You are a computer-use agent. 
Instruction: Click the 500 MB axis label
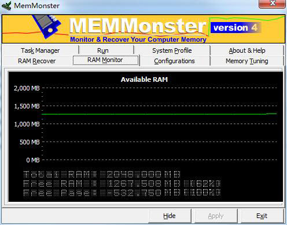(x=30, y=142)
